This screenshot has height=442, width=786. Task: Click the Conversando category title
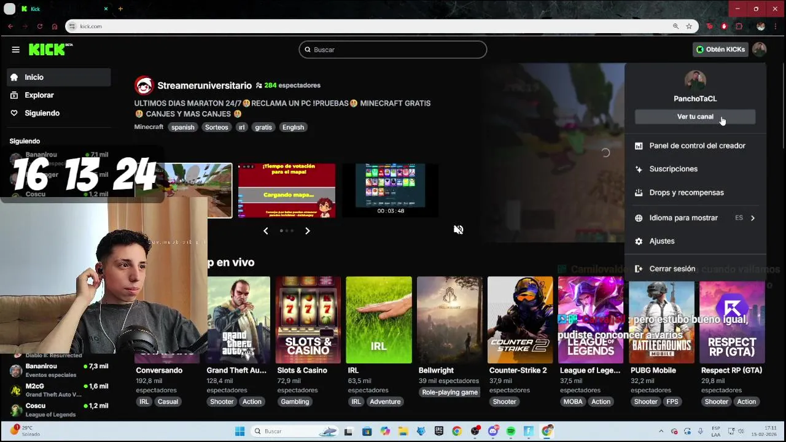click(x=159, y=371)
